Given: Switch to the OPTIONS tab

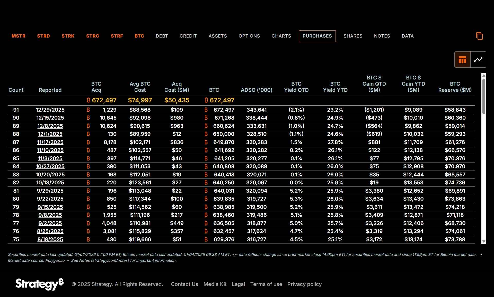Looking at the screenshot, I should point(249,36).
